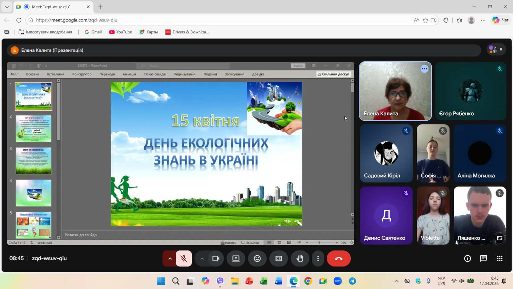
Task: Expand video settings arrow beside camera
Action: pyautogui.click(x=202, y=258)
